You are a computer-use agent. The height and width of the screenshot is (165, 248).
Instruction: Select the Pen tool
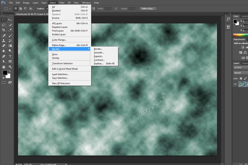click(4, 56)
